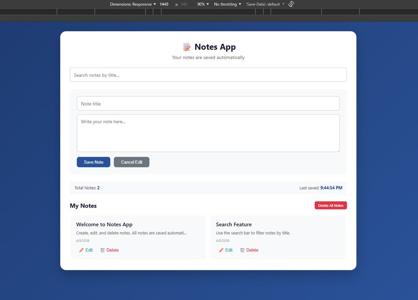Image resolution: width=418 pixels, height=300 pixels.
Task: Click the pencil icon on Welcome to Notes App card
Action: [82, 250]
